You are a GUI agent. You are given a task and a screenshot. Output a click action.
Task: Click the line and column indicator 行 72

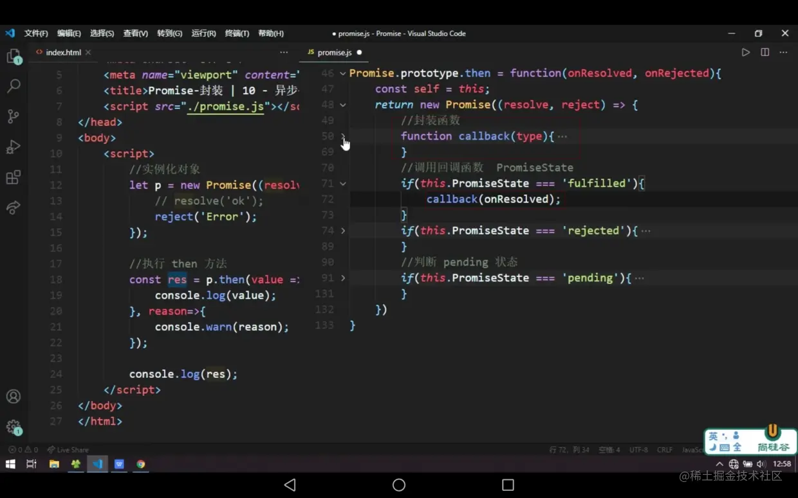click(569, 450)
